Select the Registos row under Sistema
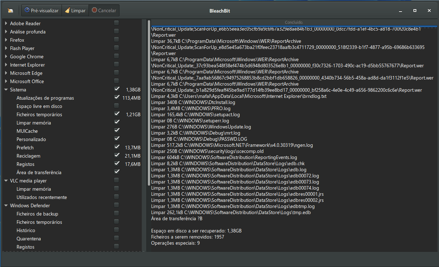Screen dimensions: 439x267 pyautogui.click(x=72, y=164)
